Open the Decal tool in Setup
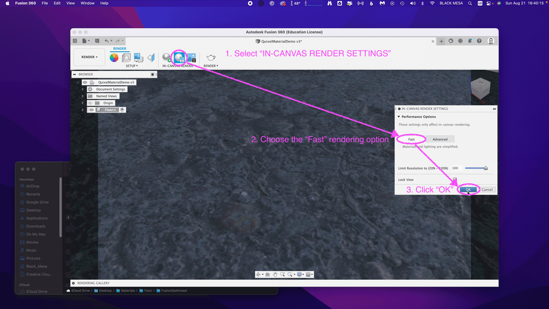The height and width of the screenshot is (309, 549). (138, 58)
